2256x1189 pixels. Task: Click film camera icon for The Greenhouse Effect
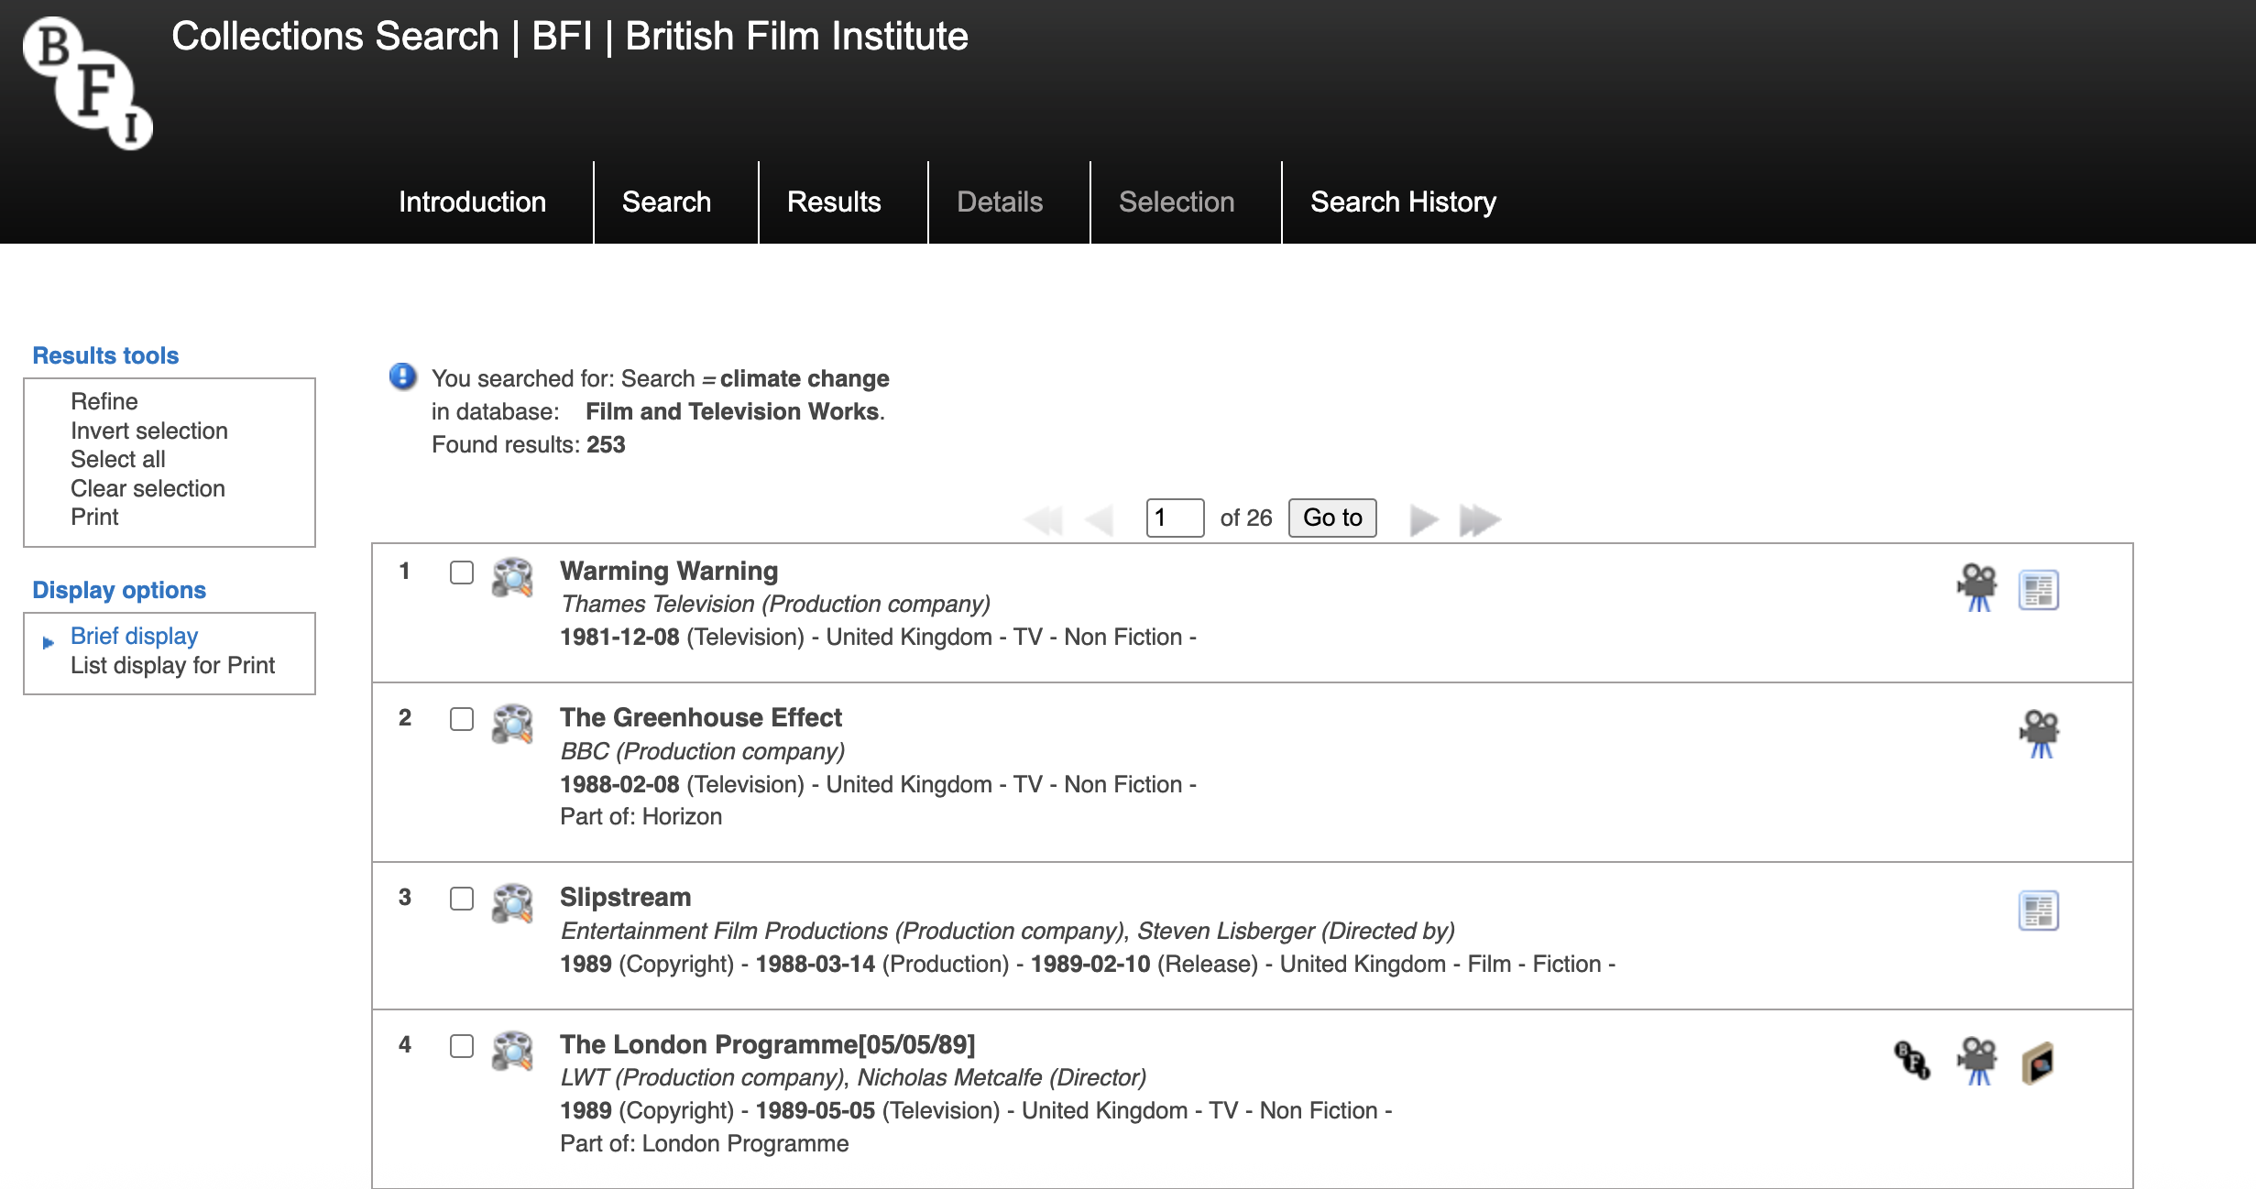pos(2039,734)
